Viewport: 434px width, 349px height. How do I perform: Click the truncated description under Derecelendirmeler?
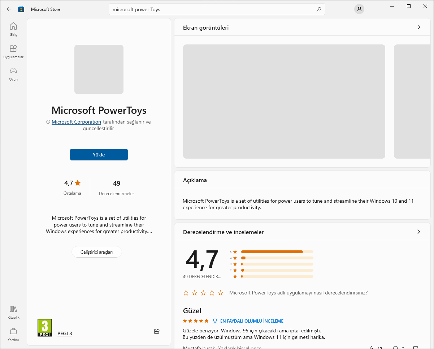[99, 225]
